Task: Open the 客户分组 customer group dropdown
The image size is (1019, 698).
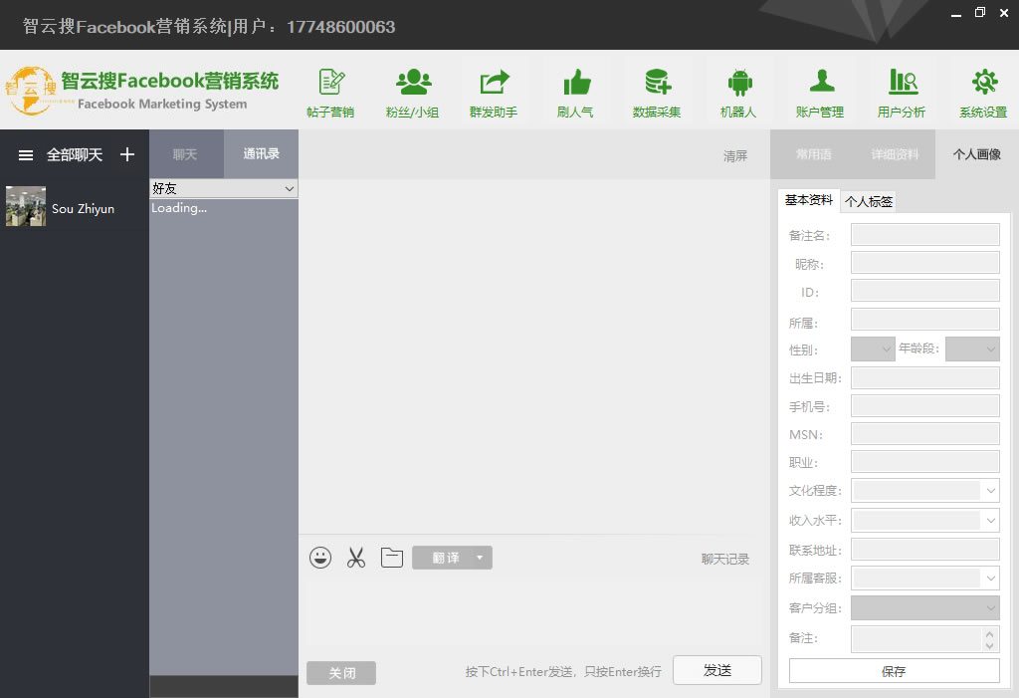Action: point(925,608)
